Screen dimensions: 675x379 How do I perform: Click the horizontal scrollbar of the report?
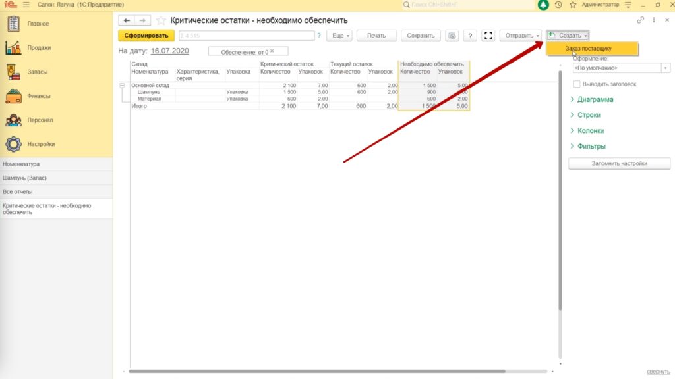coord(317,371)
